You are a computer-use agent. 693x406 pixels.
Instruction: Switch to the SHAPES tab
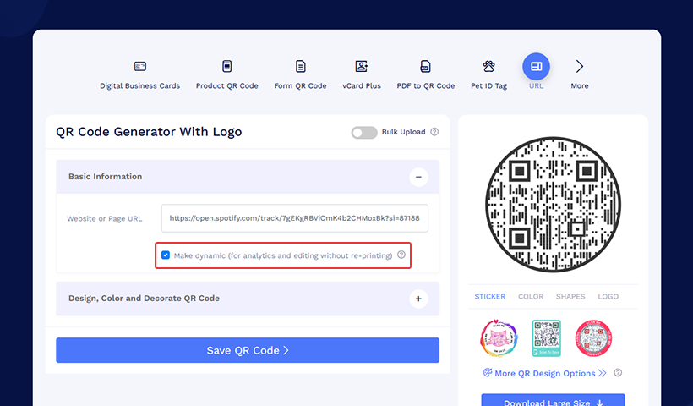pos(570,297)
